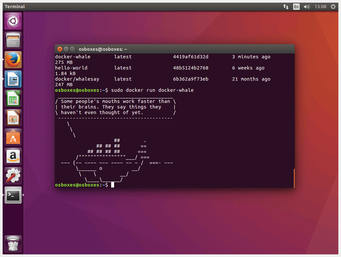Screen dimensions: 341x257
Task: Maximize the terminal window
Action: point(72,49)
